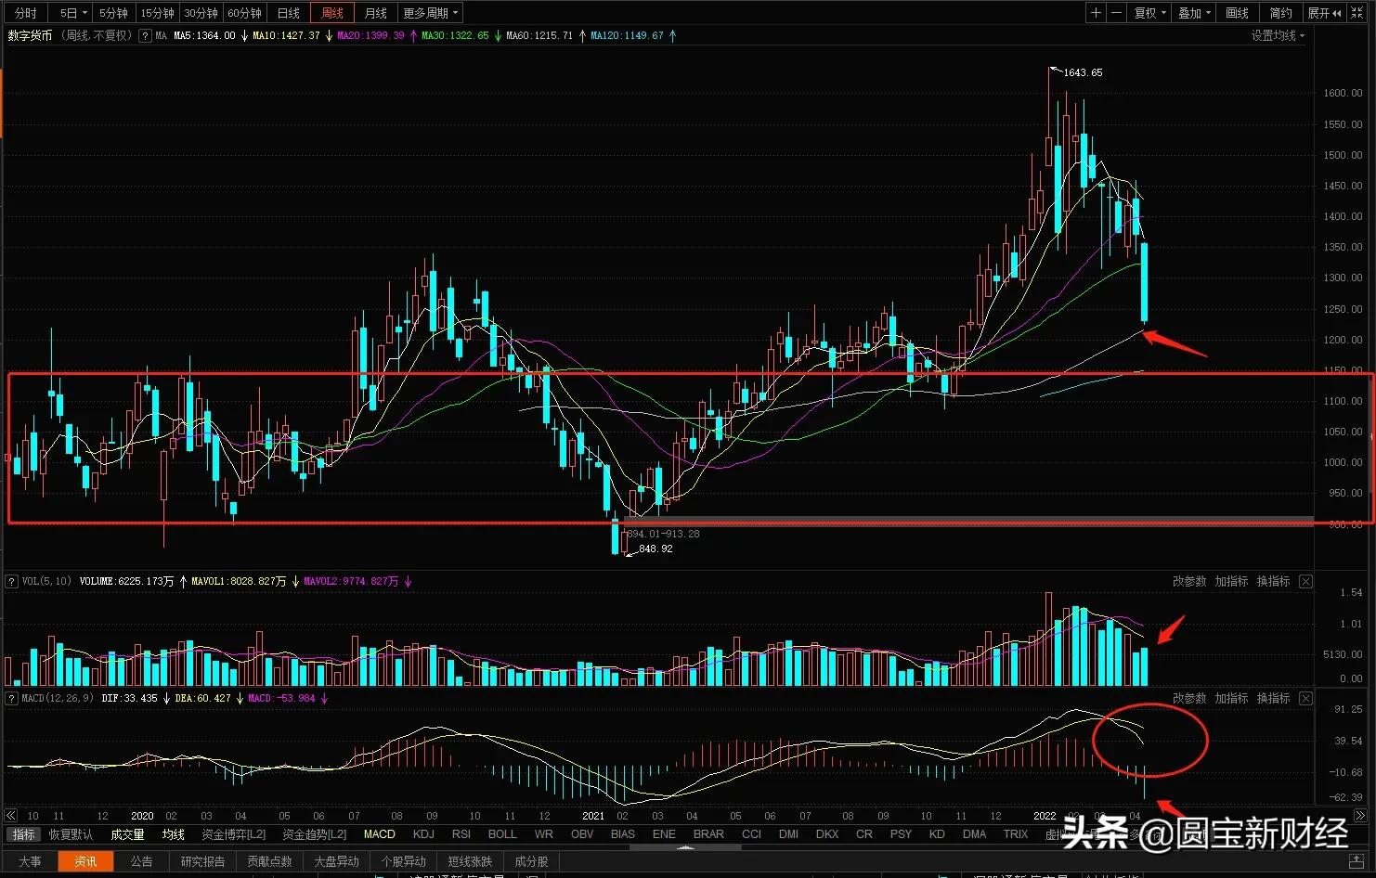Switch to the 60分钟 period tab

[x=244, y=13]
